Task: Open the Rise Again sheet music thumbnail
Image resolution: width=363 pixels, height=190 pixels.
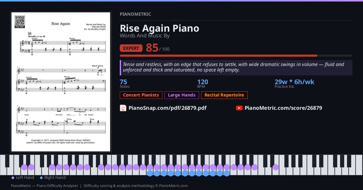Action: point(61,82)
